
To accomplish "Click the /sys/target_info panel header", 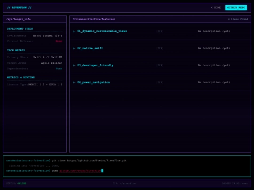I will tap(18, 19).
